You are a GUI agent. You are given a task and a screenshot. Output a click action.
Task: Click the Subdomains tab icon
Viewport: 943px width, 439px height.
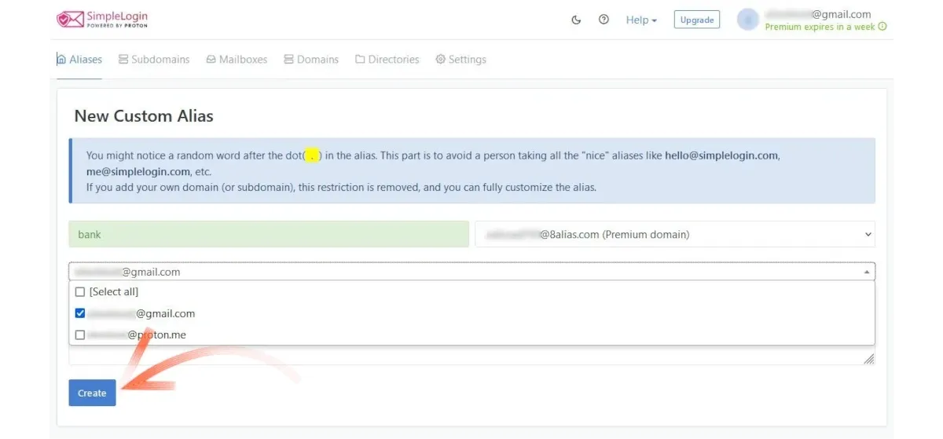point(123,60)
